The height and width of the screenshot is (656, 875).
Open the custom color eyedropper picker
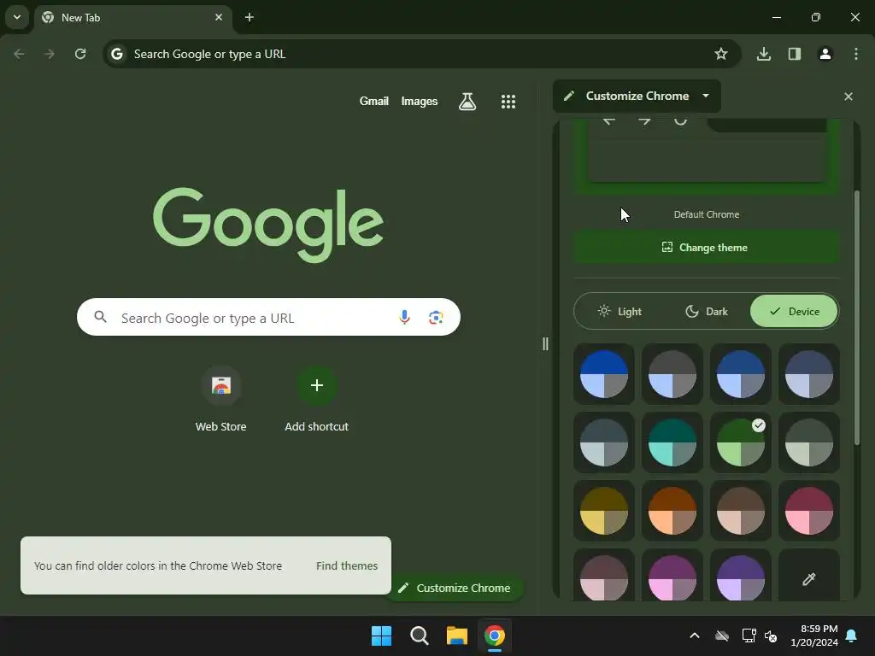coord(809,577)
